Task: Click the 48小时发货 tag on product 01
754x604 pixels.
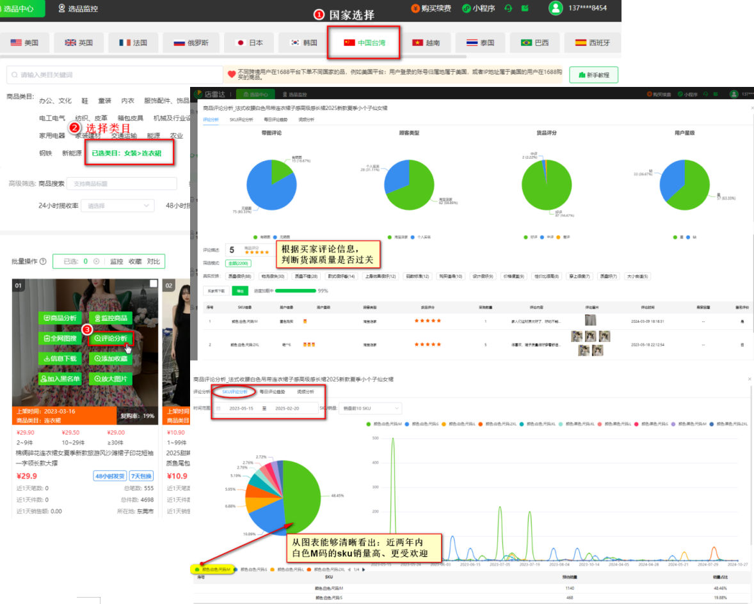Action: tap(110, 476)
